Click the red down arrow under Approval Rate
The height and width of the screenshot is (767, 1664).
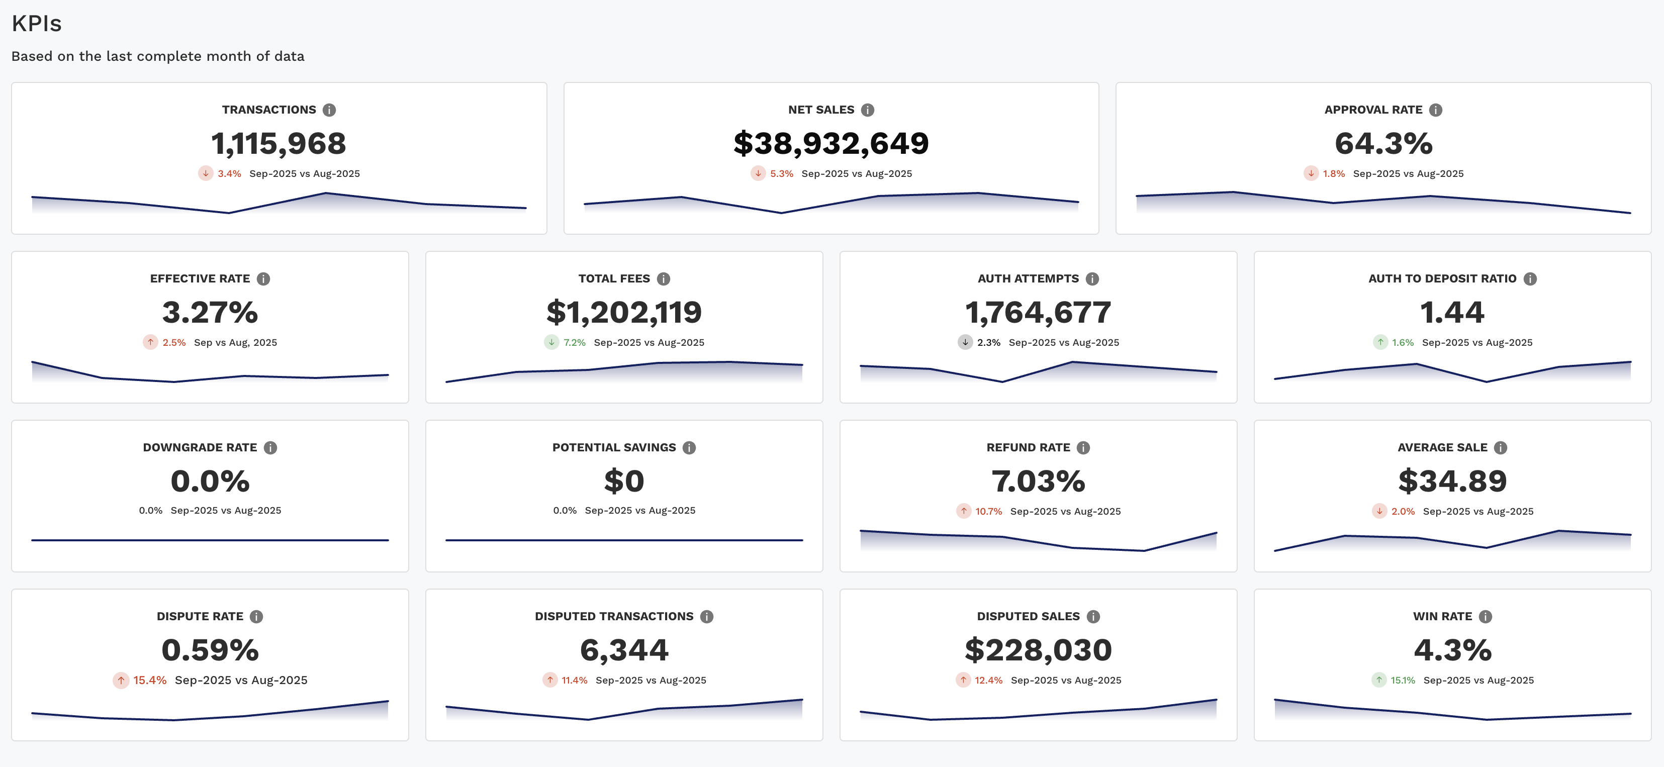point(1311,174)
